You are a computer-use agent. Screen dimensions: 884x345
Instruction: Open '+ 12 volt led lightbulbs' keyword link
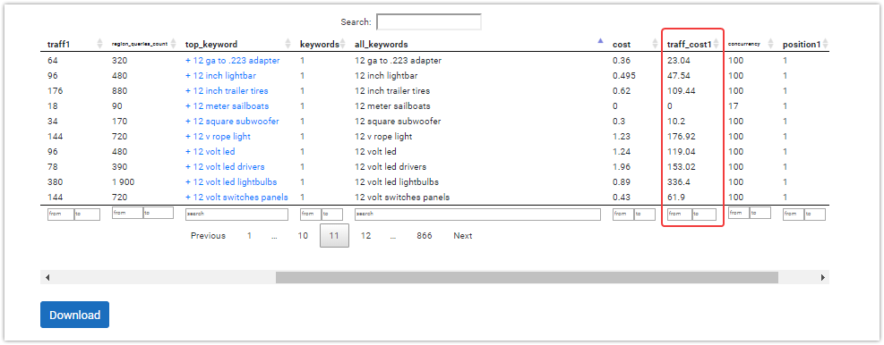point(231,181)
